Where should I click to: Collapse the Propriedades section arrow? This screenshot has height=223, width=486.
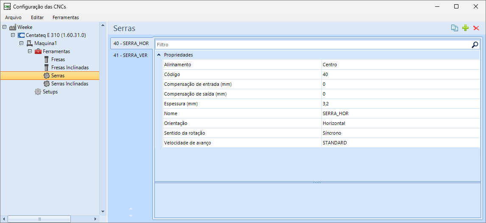(159, 55)
